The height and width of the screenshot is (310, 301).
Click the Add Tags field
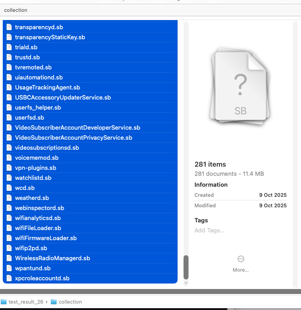click(x=209, y=231)
